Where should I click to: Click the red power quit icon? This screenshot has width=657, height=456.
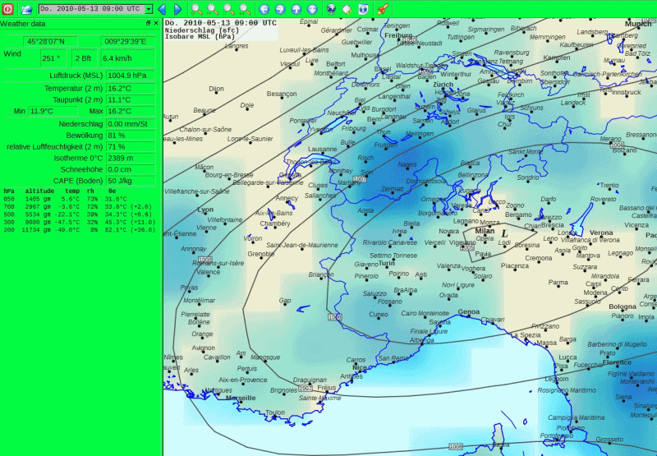pyautogui.click(x=8, y=9)
